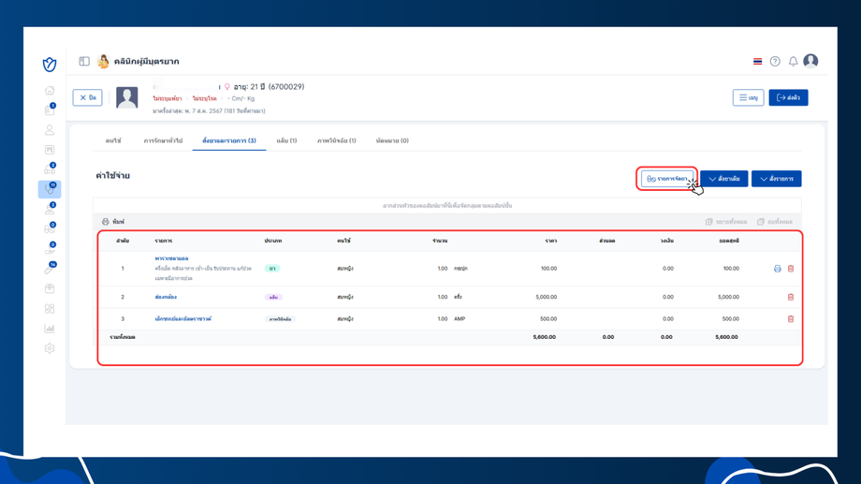Expand the สั่งรายการ dropdown button
This screenshot has height=484, width=861.
pos(776,179)
